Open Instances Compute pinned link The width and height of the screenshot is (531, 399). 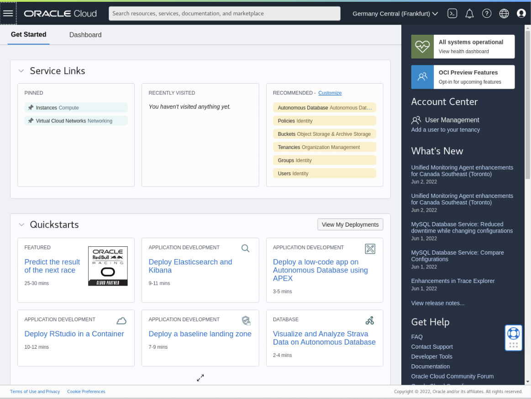[x=76, y=107]
